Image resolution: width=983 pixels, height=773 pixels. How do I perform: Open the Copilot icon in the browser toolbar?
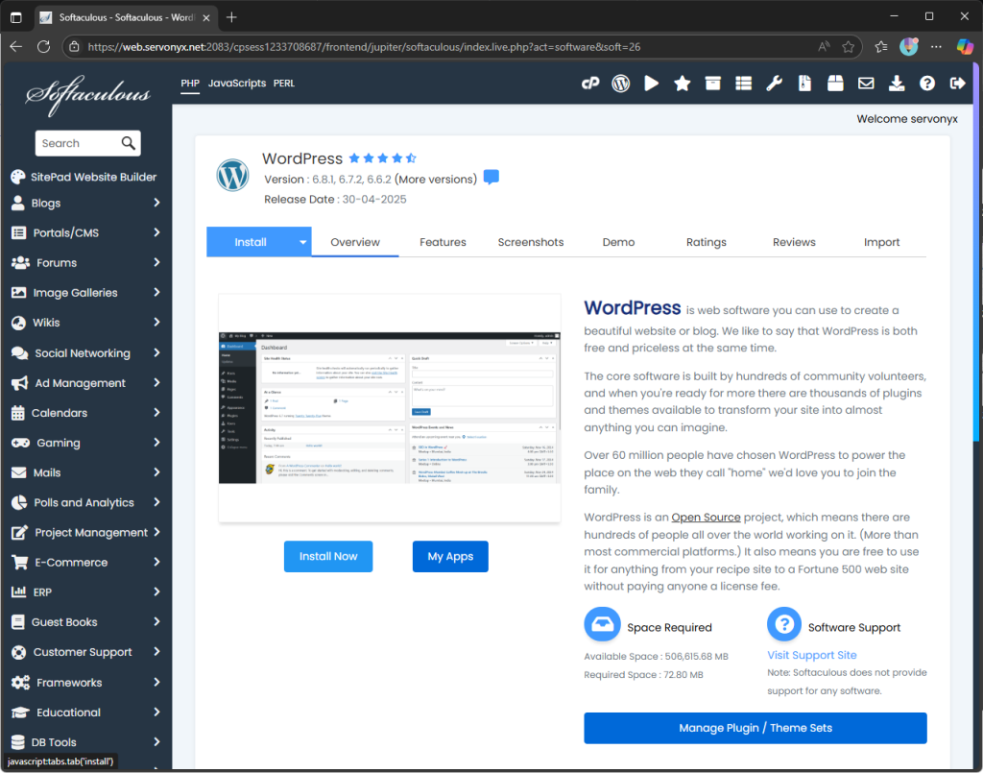click(x=965, y=47)
